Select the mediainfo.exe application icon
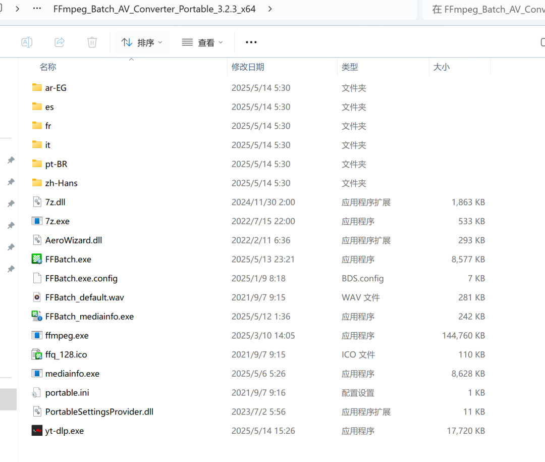This screenshot has height=462, width=545. click(x=37, y=373)
